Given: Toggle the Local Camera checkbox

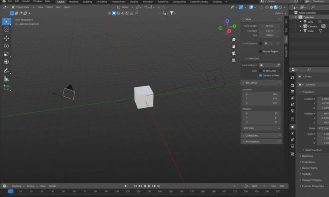Looking at the screenshot, I should (260, 43).
